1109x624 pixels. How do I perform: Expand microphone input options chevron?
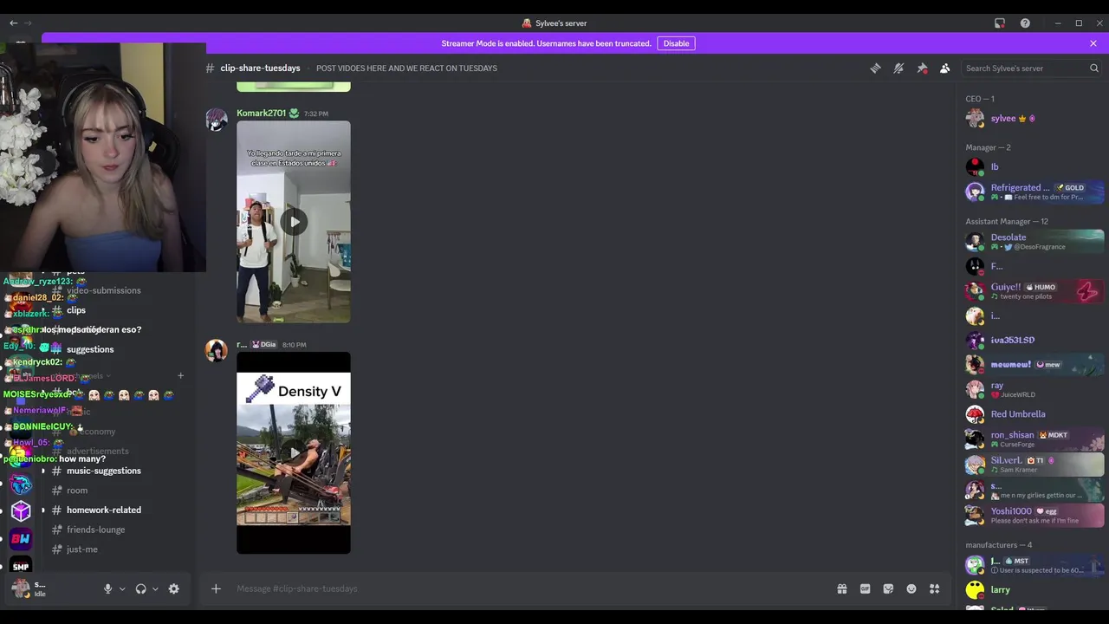(x=122, y=588)
